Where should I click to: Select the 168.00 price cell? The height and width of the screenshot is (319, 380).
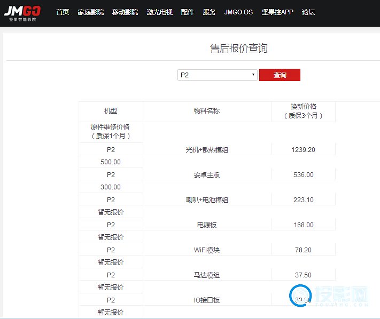click(304, 225)
